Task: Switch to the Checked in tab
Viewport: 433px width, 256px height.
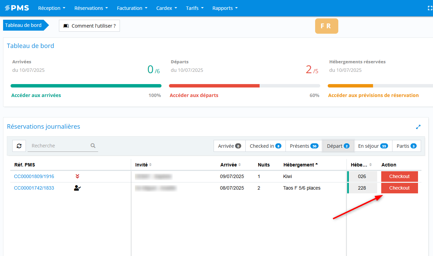Action: click(x=265, y=146)
